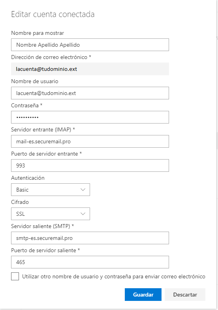Click the mail-es.securemail.pro IMAP server field
The image size is (218, 310).
click(x=90, y=141)
